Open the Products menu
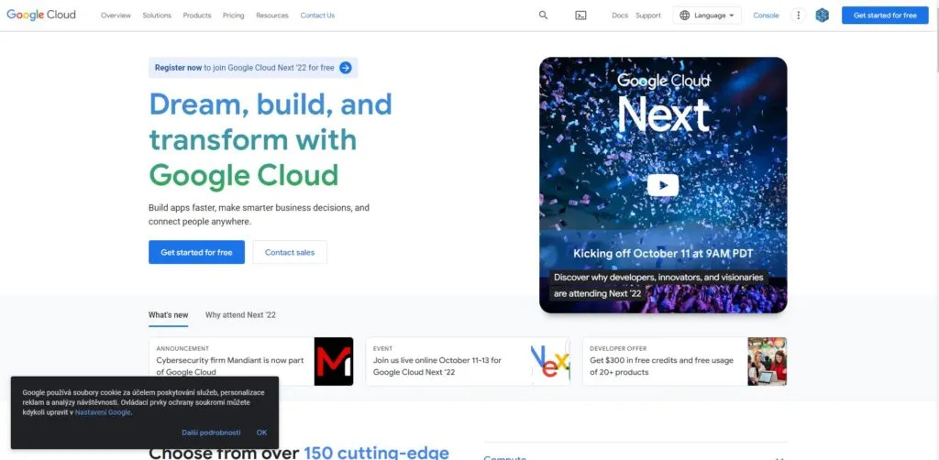 pyautogui.click(x=197, y=16)
